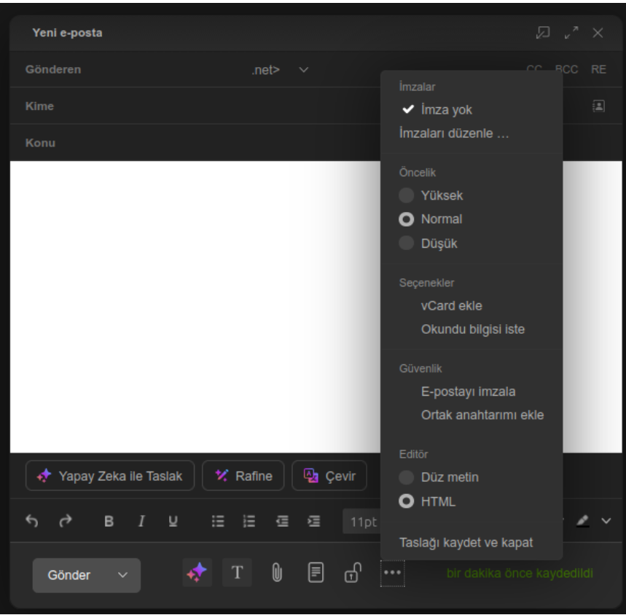
Task: Select Düşük priority radio button
Action: (407, 243)
